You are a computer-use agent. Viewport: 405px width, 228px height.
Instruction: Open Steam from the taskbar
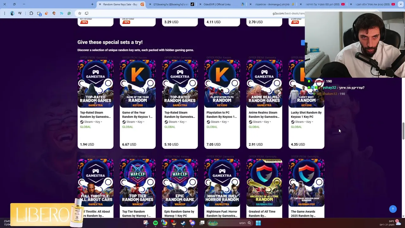point(183,223)
